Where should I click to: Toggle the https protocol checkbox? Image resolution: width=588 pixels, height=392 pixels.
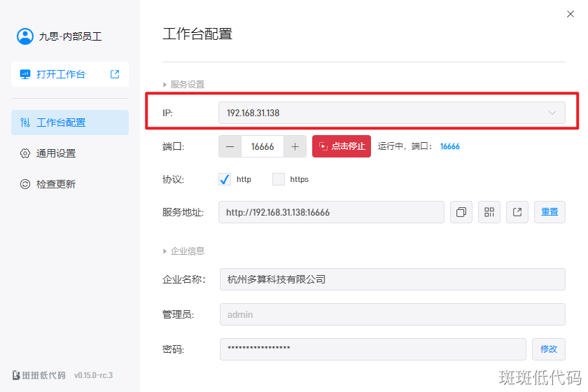pos(279,179)
